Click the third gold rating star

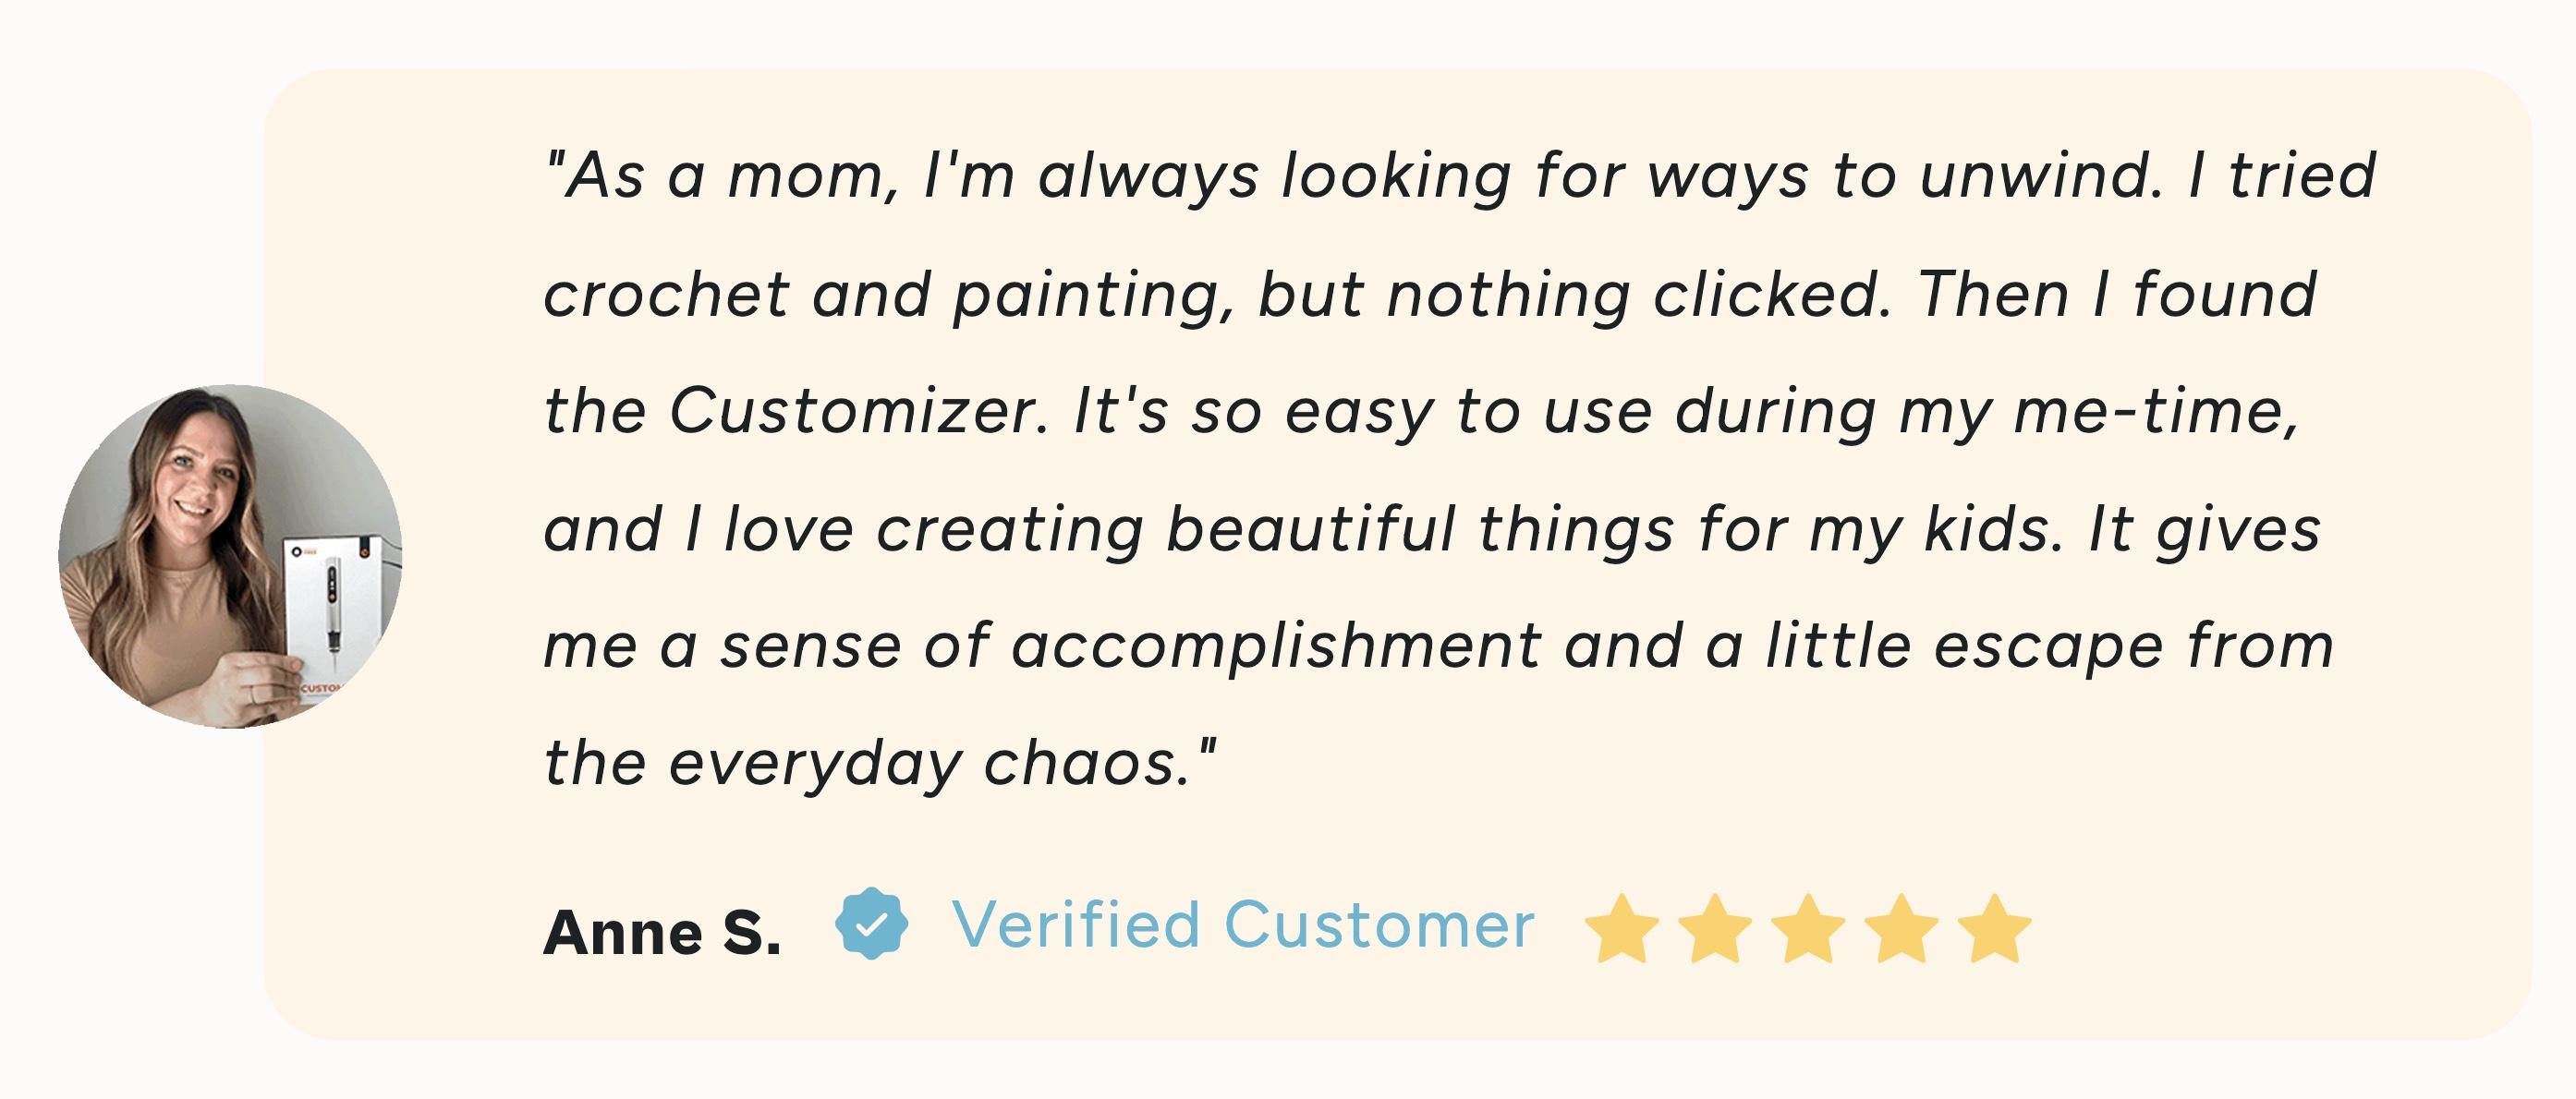pyautogui.click(x=1808, y=928)
